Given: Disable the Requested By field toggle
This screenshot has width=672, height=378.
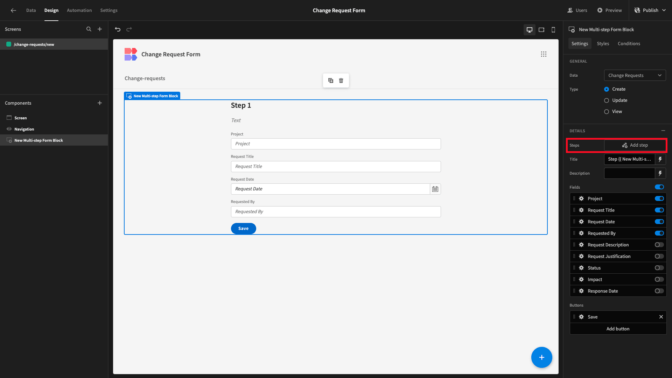Looking at the screenshot, I should (x=659, y=233).
